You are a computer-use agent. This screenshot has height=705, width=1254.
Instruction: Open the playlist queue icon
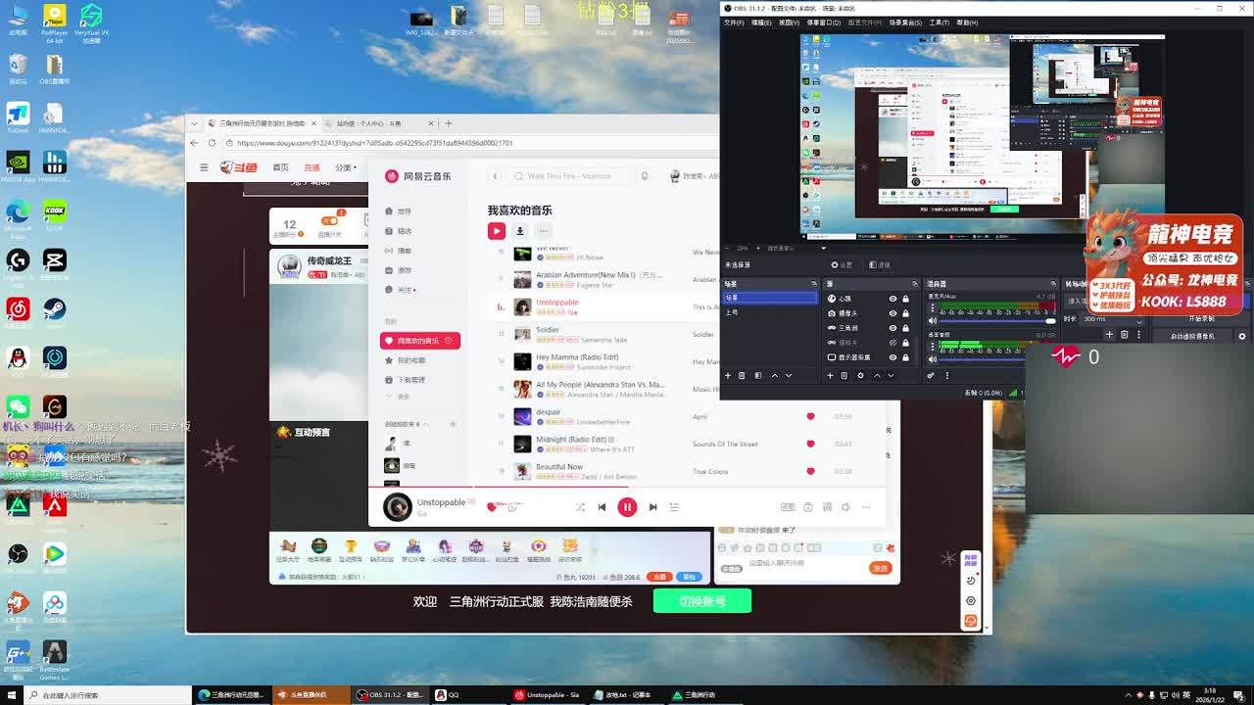674,507
